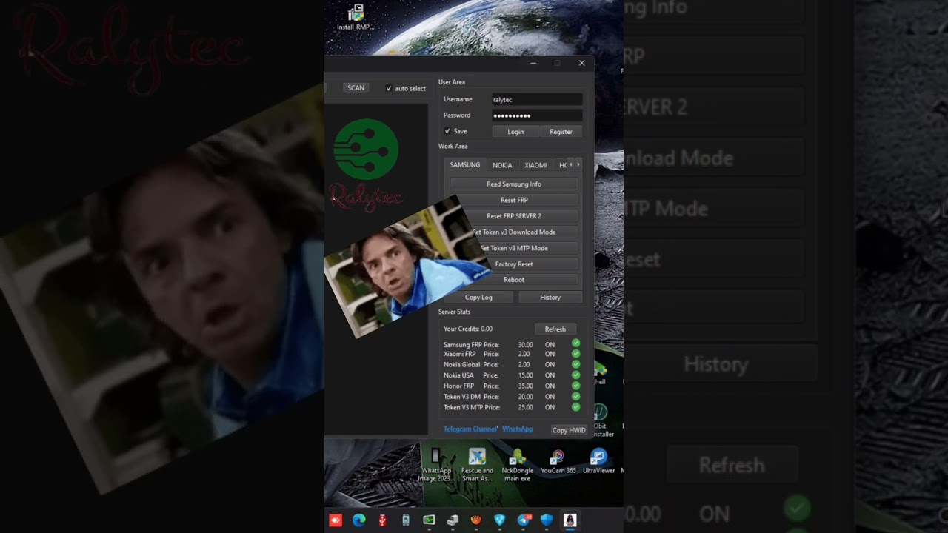Uncheck the Save credentials checkbox

click(x=447, y=131)
